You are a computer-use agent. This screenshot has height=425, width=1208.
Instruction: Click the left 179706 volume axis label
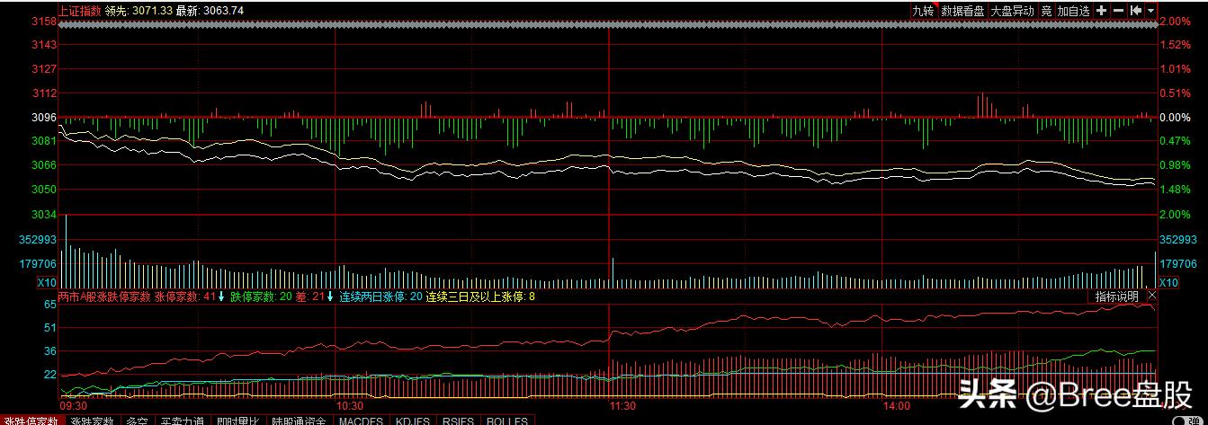point(37,264)
